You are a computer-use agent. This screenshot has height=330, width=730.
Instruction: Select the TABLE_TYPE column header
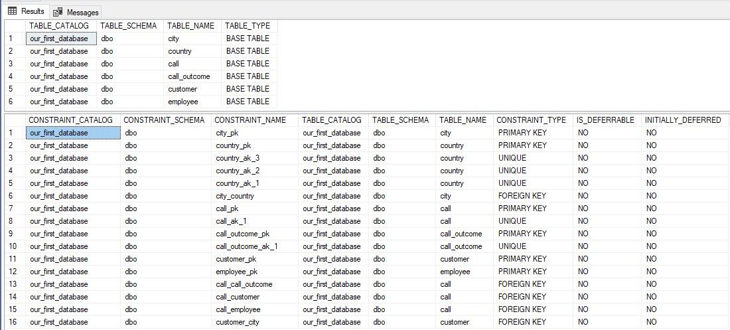(x=248, y=25)
